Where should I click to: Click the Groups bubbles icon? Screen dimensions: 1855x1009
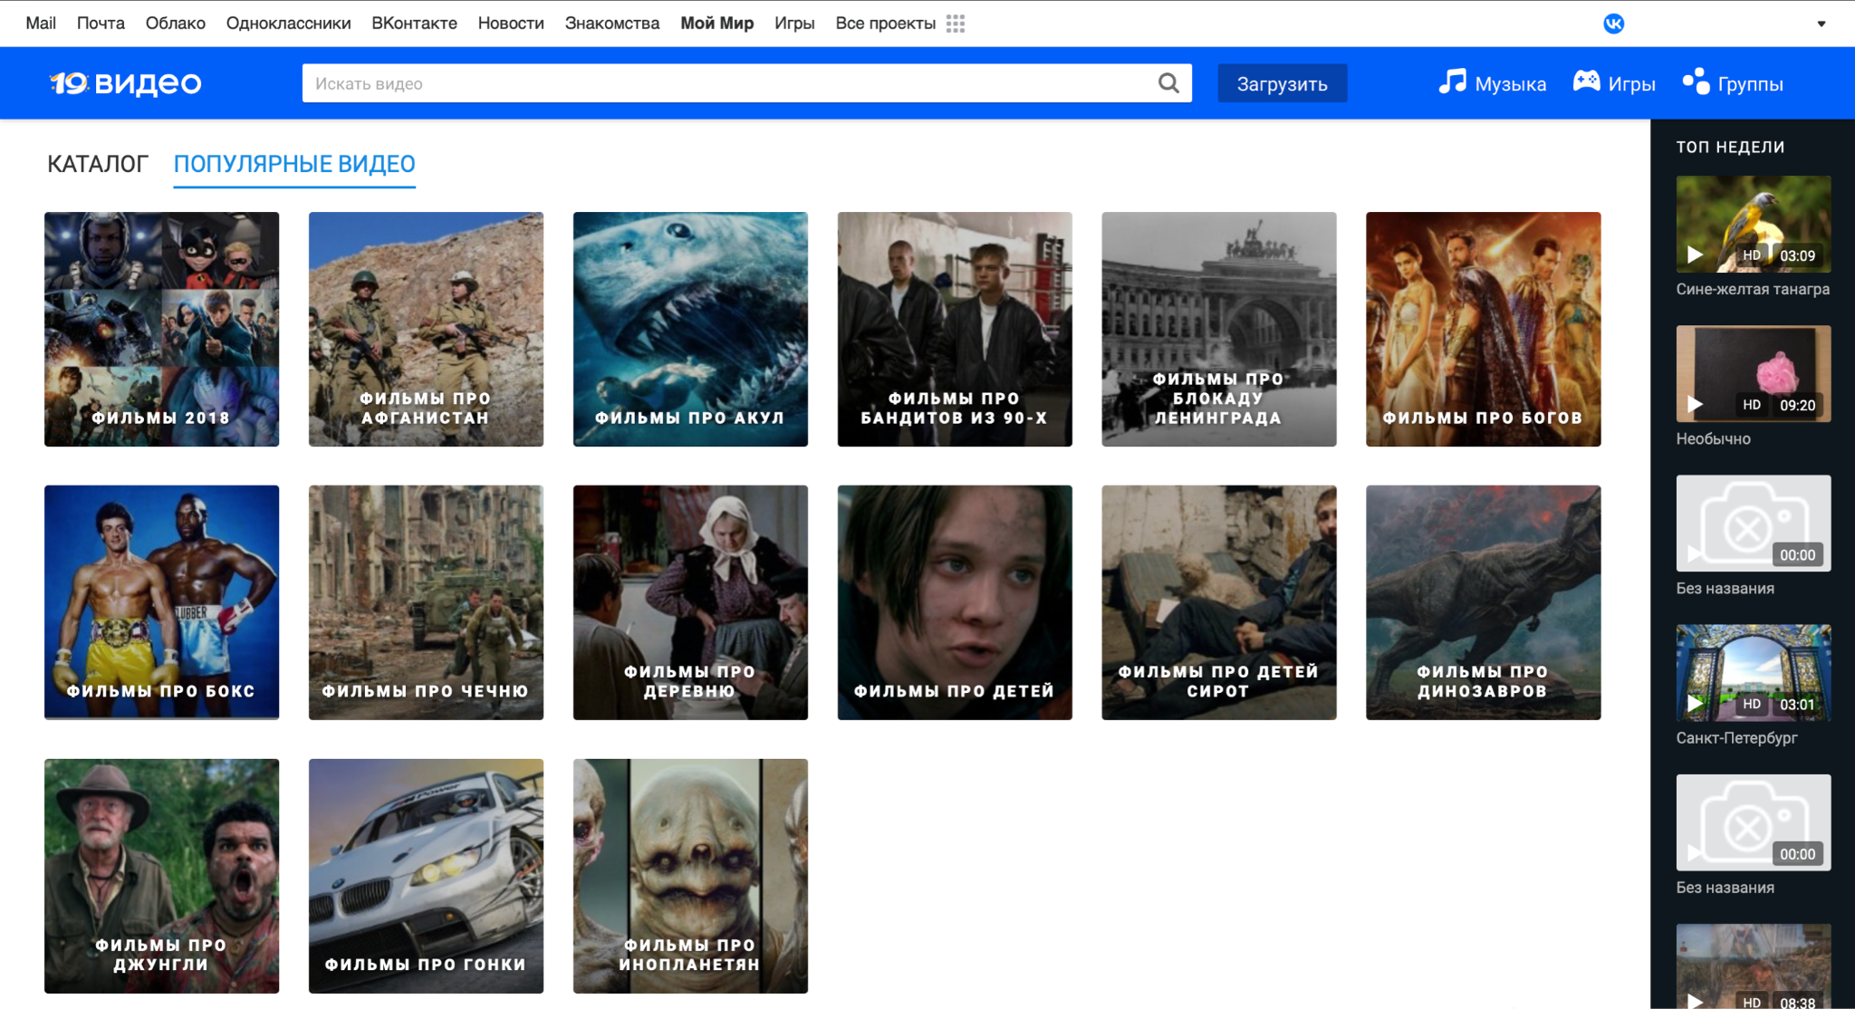pyautogui.click(x=1696, y=82)
